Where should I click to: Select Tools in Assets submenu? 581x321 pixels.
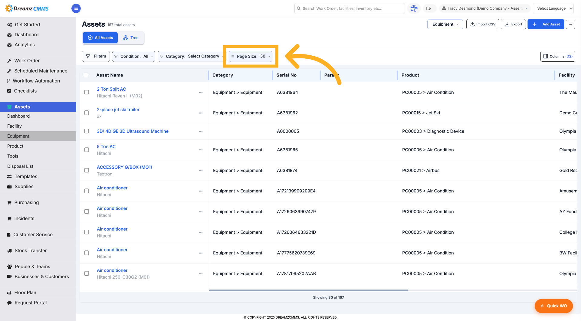(x=13, y=156)
